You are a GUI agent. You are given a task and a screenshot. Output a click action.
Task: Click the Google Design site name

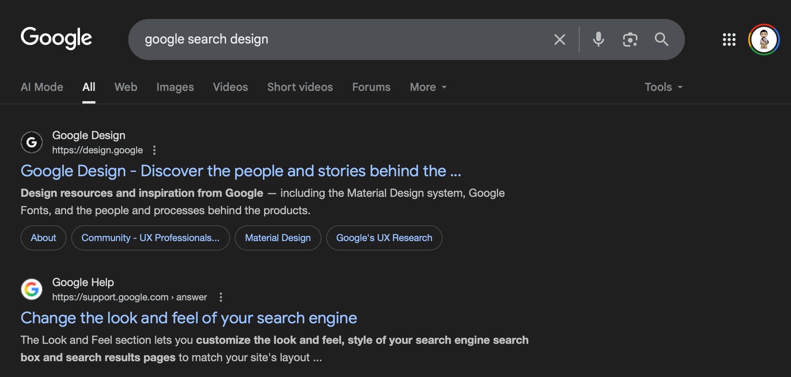tap(89, 135)
